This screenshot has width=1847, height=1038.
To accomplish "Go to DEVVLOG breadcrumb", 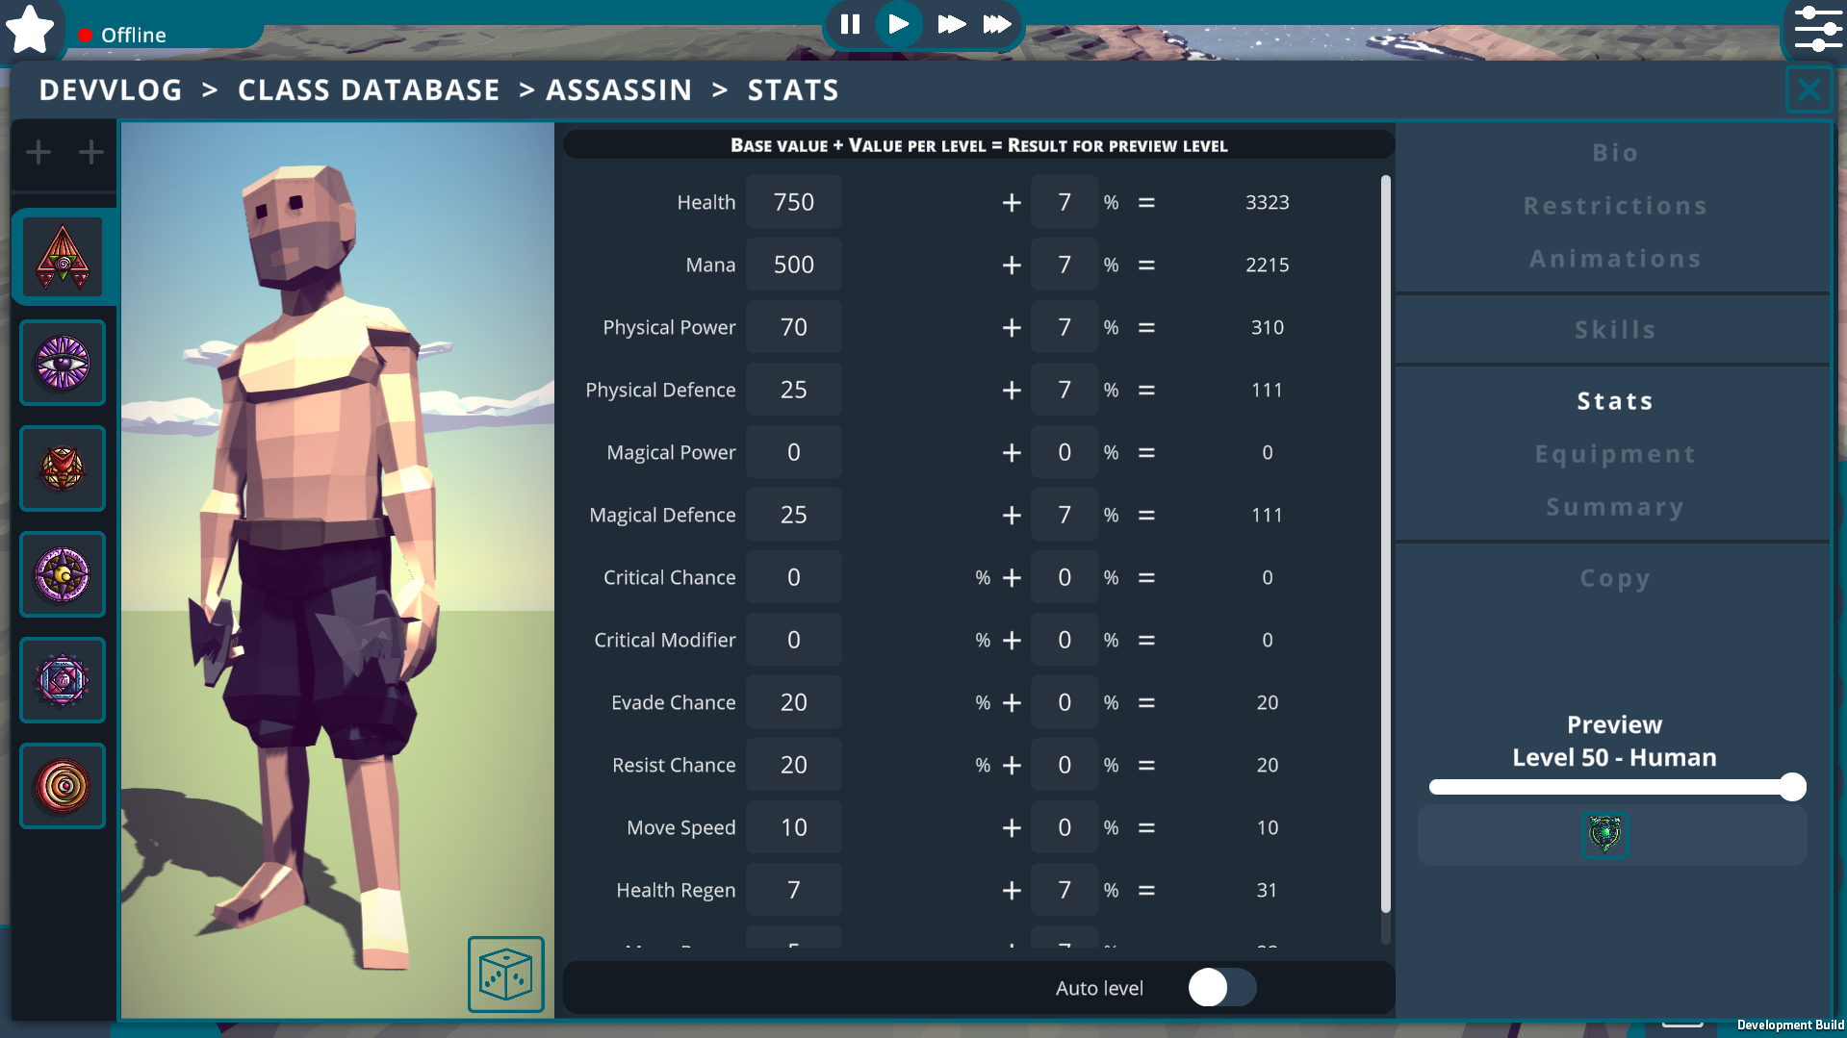I will (x=111, y=90).
